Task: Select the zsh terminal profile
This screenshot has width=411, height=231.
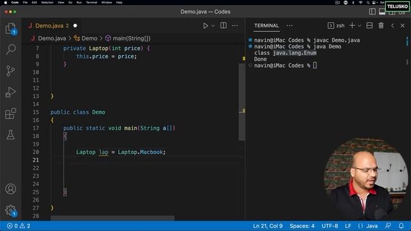Action: click(336, 26)
